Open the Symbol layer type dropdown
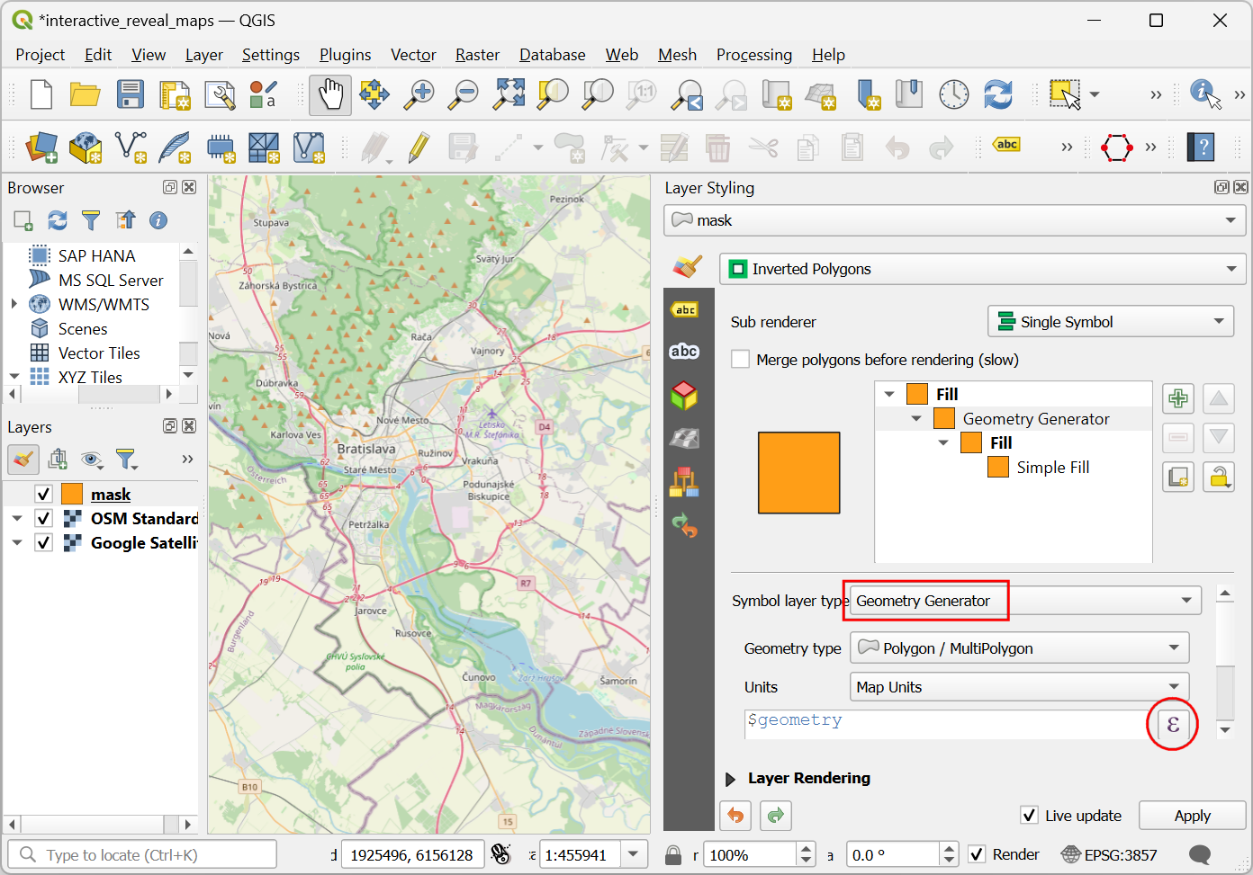 (x=1024, y=601)
